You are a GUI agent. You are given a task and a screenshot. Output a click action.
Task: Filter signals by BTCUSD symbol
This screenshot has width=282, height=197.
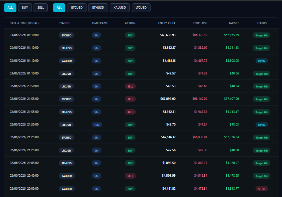(77, 8)
